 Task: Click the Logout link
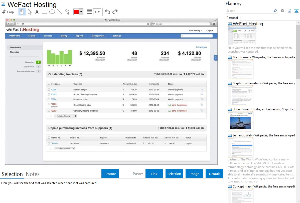pos(210,31)
